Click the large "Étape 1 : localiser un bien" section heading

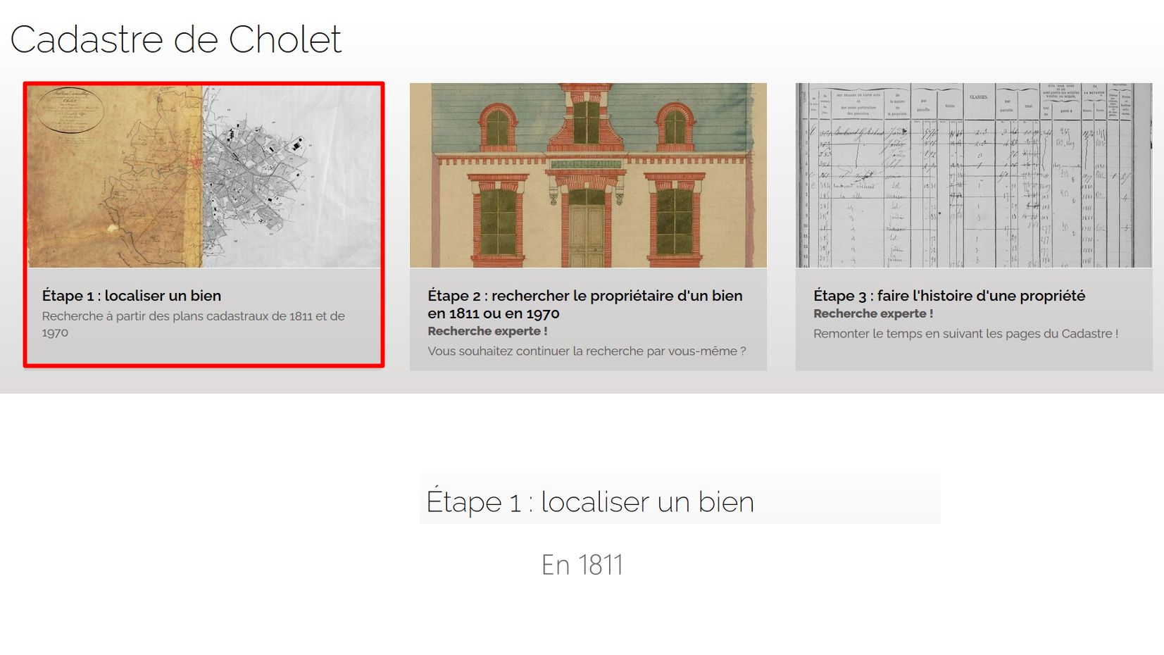click(590, 501)
